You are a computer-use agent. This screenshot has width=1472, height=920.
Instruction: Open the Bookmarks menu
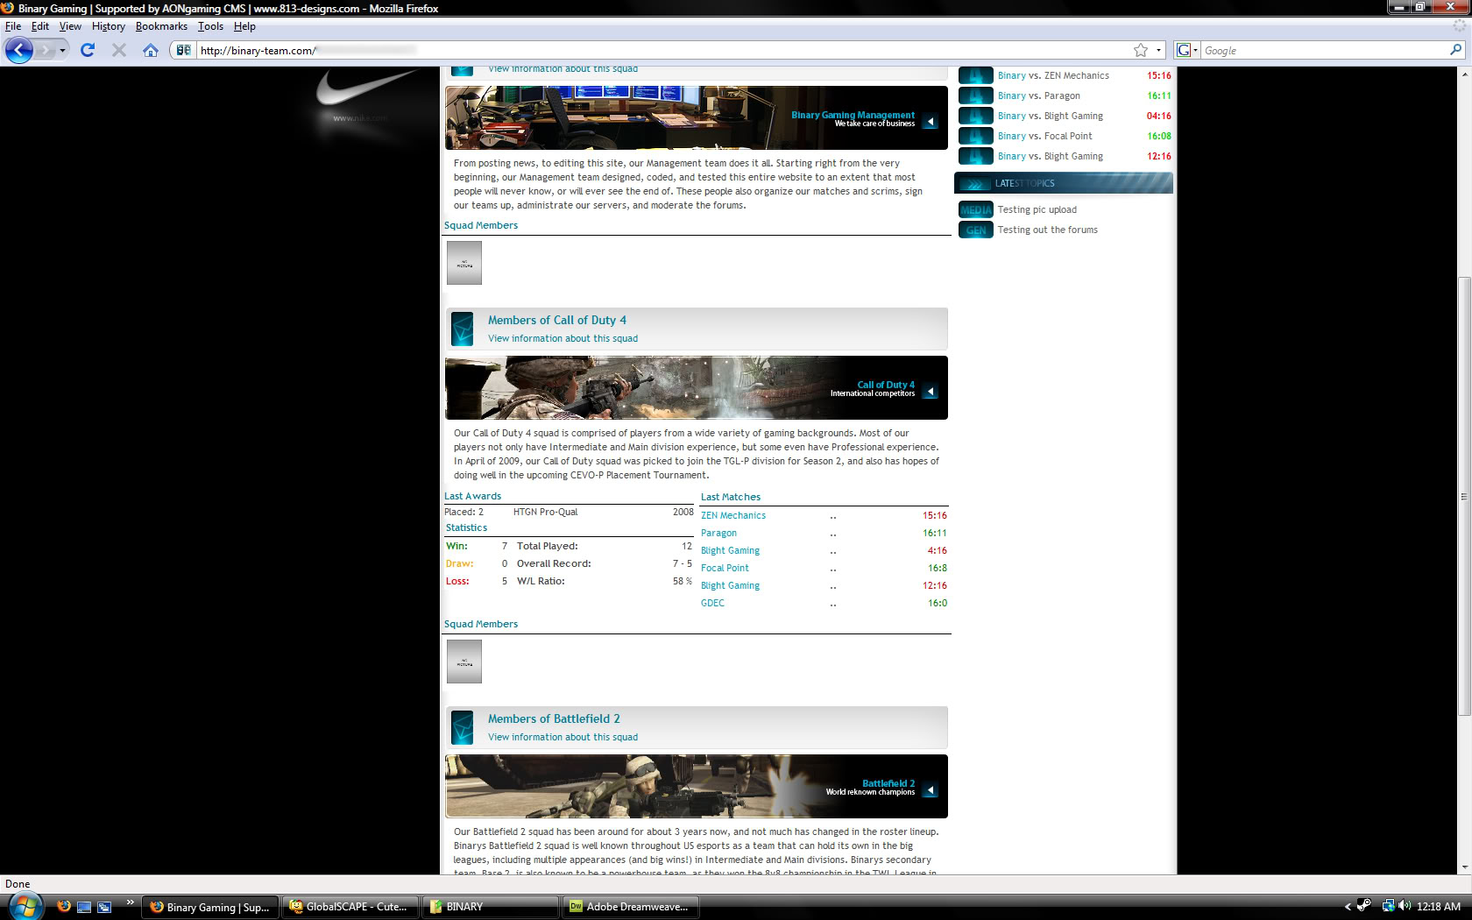tap(161, 26)
